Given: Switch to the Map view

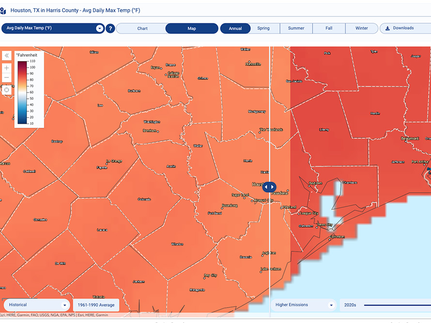Looking at the screenshot, I should [x=192, y=29].
